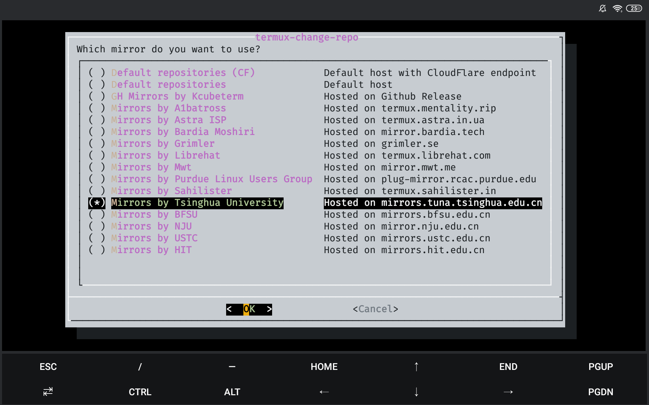Click the muted notification bell icon
Viewport: 649px width, 405px height.
click(x=602, y=8)
